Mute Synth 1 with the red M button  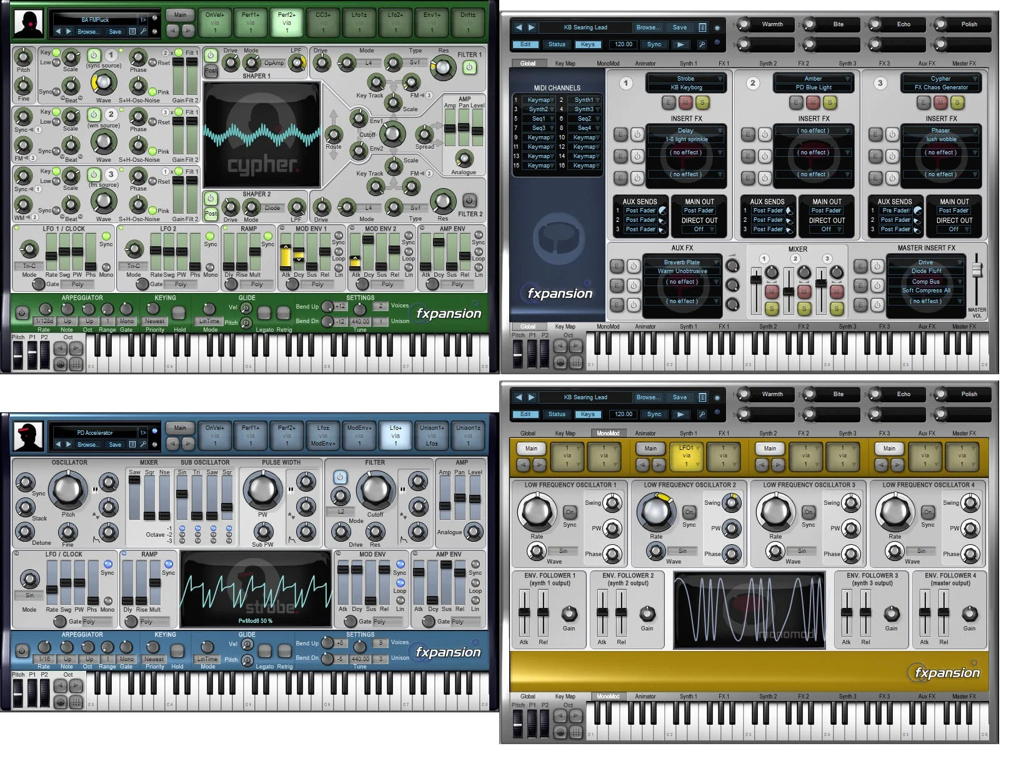pyautogui.click(x=685, y=102)
